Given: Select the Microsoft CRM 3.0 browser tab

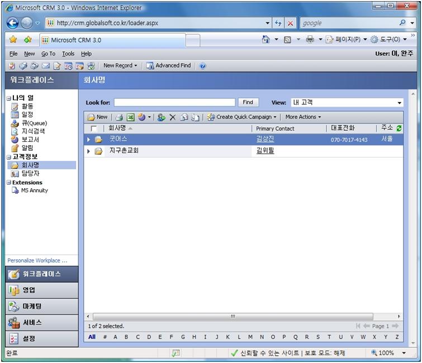Looking at the screenshot, I should [x=112, y=40].
